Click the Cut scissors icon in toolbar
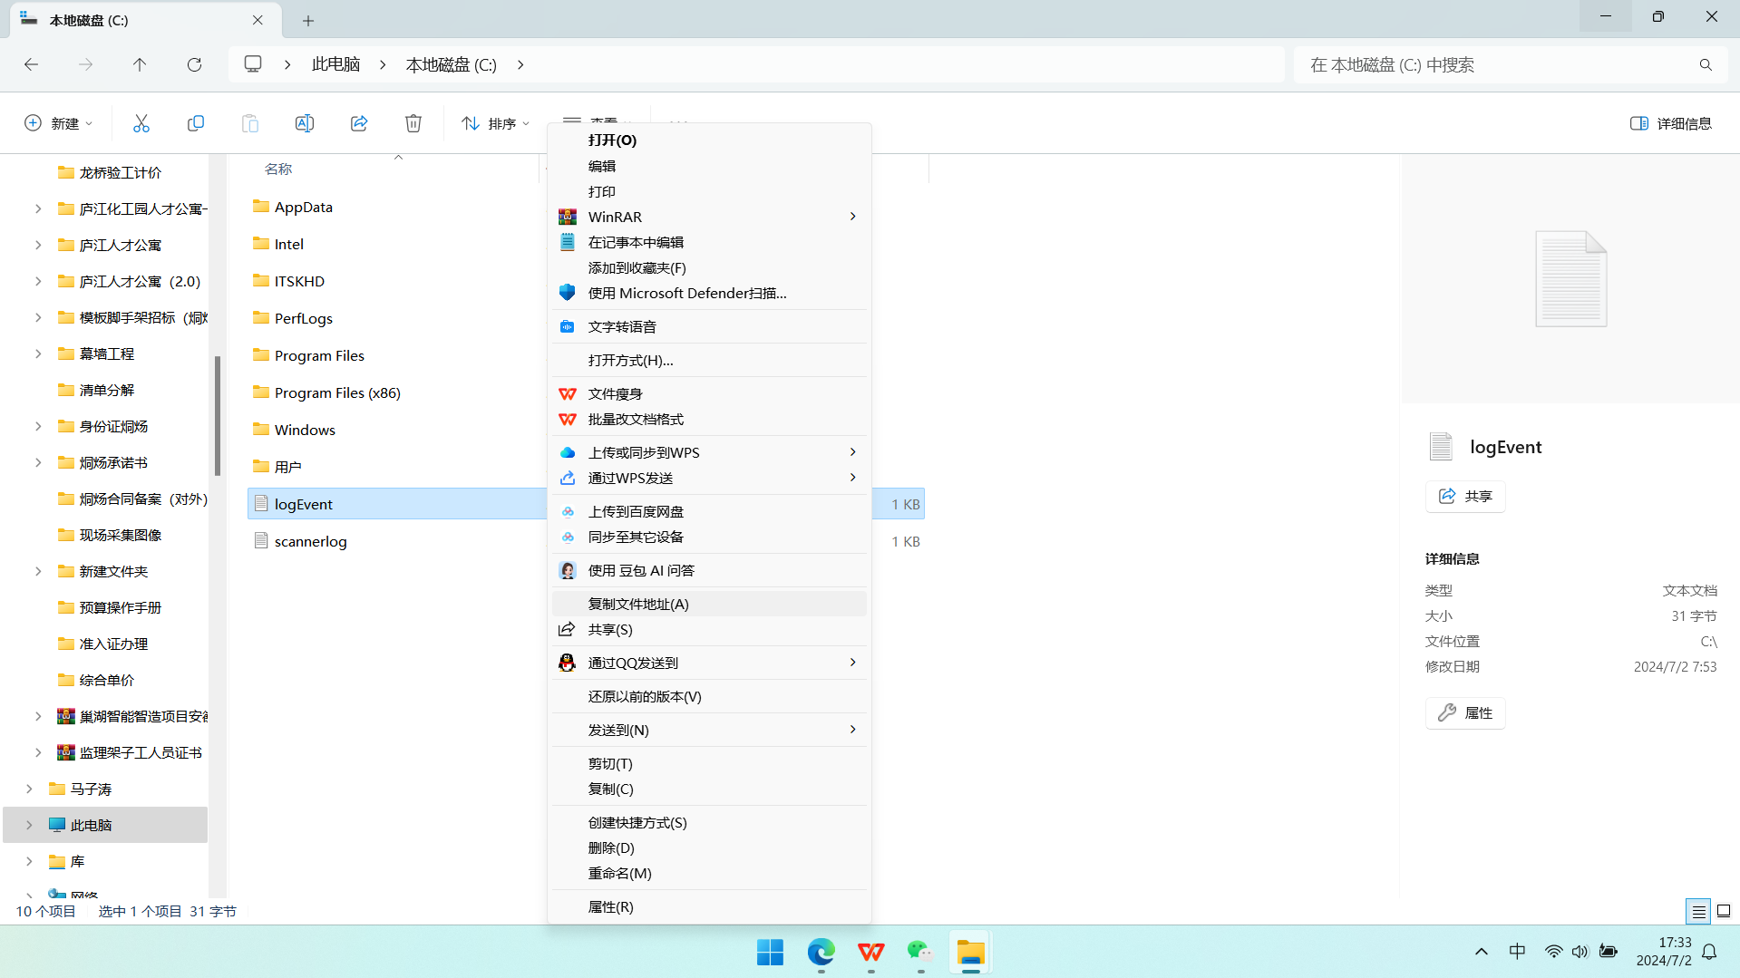Viewport: 1740px width, 978px height. [141, 123]
